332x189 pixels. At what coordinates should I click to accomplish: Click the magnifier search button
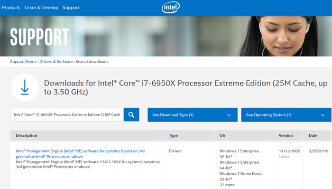(x=131, y=114)
